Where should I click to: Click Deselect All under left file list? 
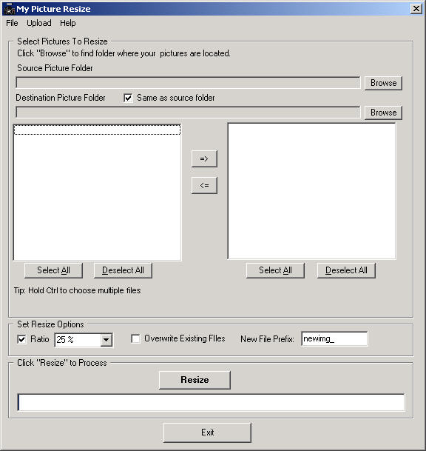point(123,270)
